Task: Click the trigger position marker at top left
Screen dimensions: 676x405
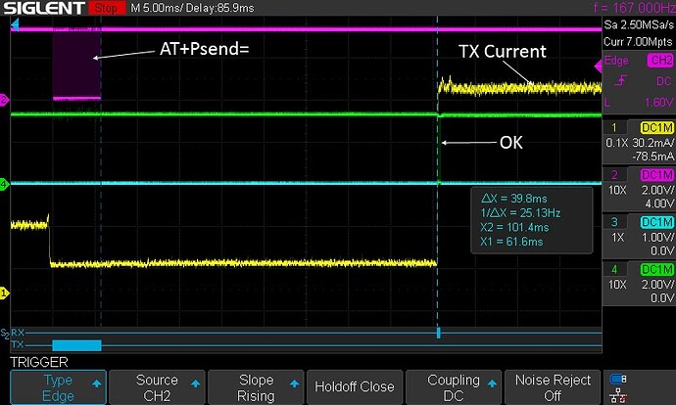Action: 15,22
